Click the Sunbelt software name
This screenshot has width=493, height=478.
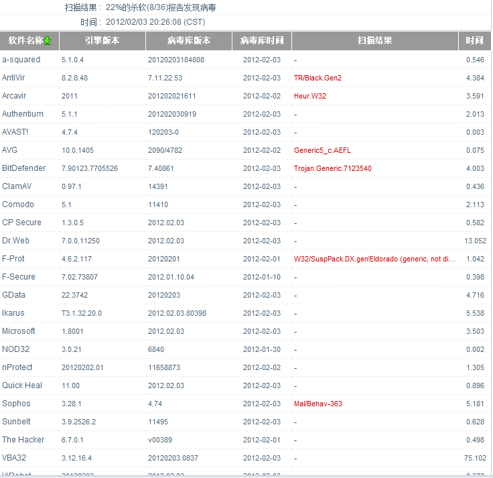(16, 422)
